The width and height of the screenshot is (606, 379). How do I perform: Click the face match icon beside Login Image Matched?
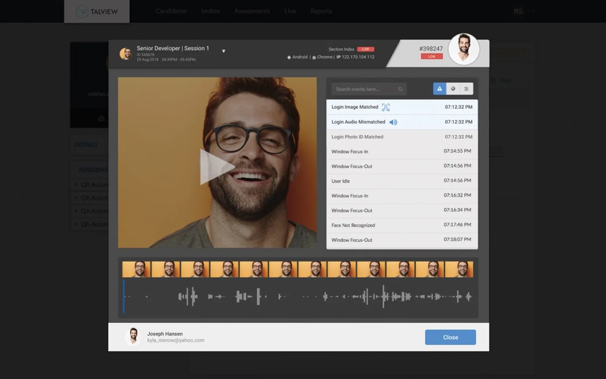click(386, 107)
